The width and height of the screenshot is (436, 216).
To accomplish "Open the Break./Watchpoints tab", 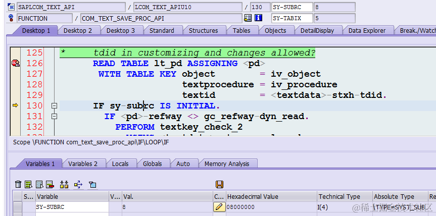I will [417, 31].
